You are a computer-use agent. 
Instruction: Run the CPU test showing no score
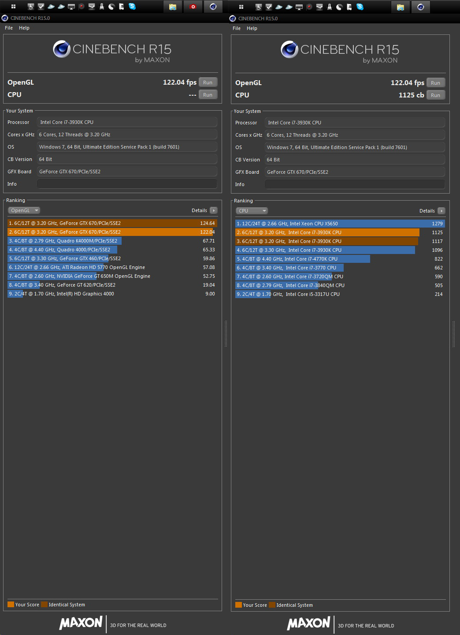(x=208, y=95)
